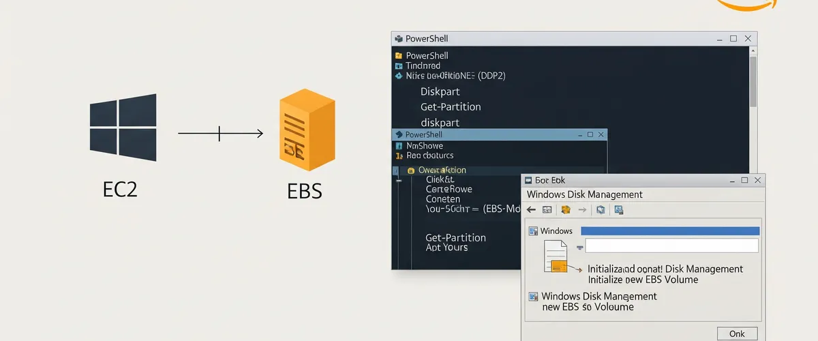Screen dimensions: 818x341
Task: Click the Onk button in Disk Management dialog
Action: (737, 333)
